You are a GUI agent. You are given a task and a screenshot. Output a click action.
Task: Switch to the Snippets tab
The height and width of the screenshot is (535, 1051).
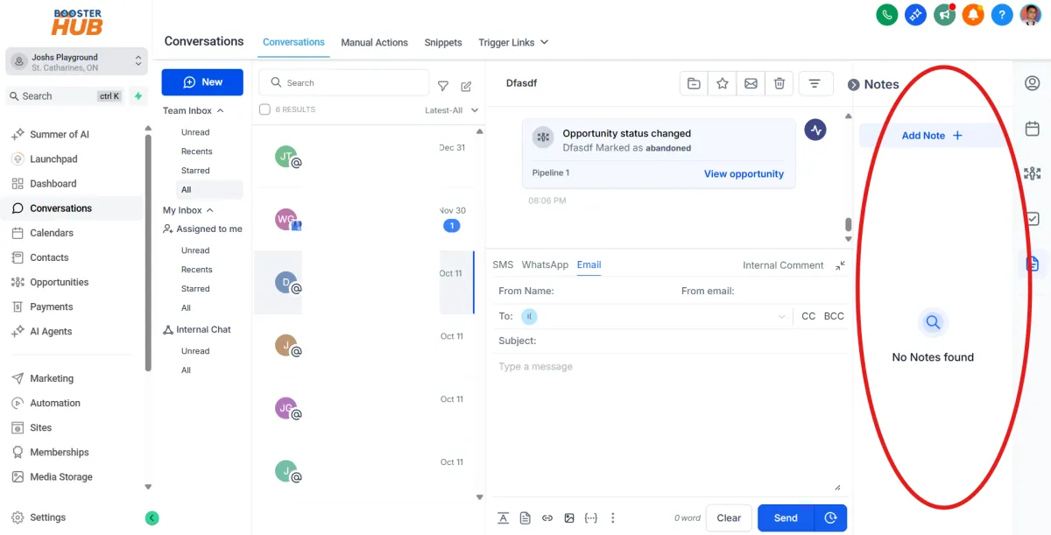443,42
